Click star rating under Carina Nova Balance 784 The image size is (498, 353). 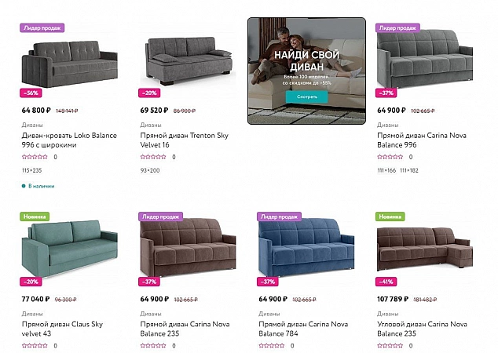[272, 345]
